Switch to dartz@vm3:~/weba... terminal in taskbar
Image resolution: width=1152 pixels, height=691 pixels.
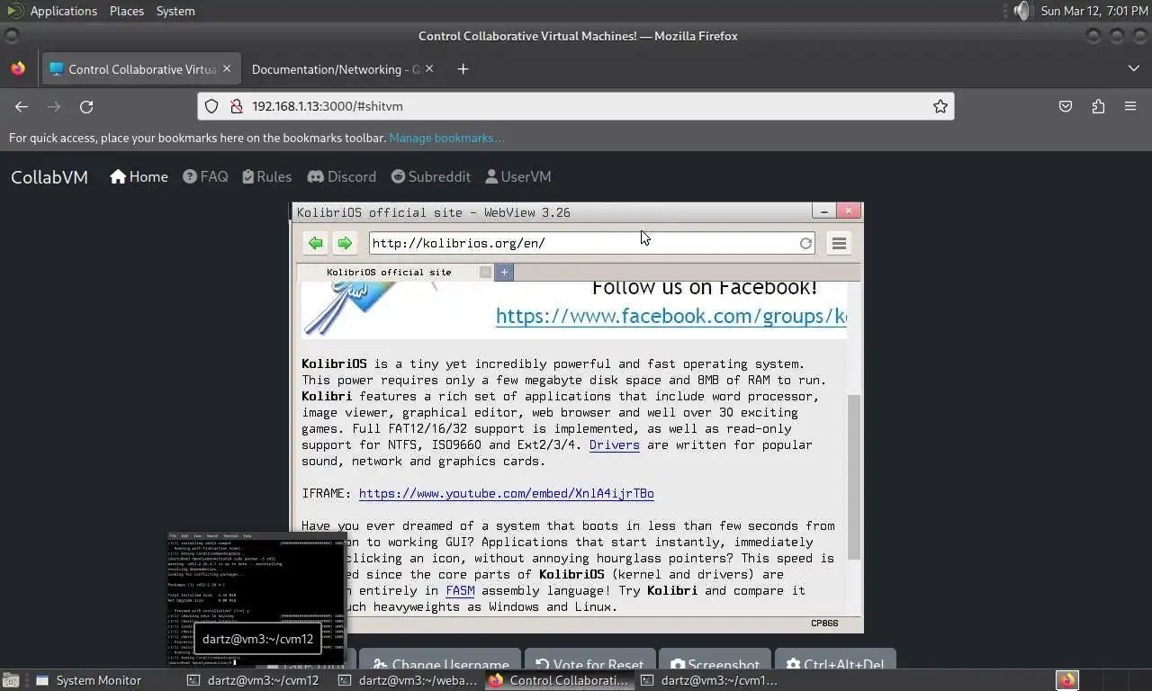[407, 680]
